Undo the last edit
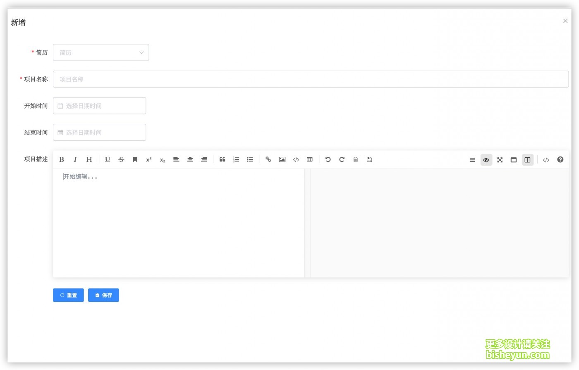Image resolution: width=579 pixels, height=370 pixels. 328,159
